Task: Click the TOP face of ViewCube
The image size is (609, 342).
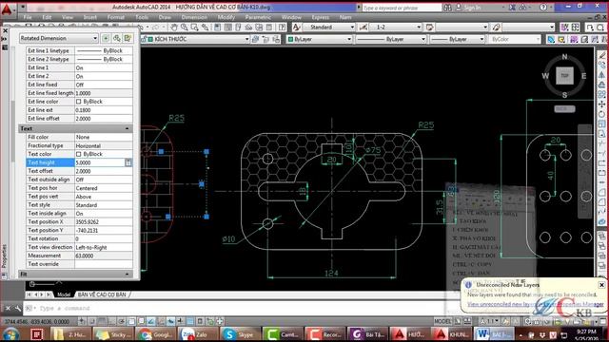Action: click(x=564, y=76)
